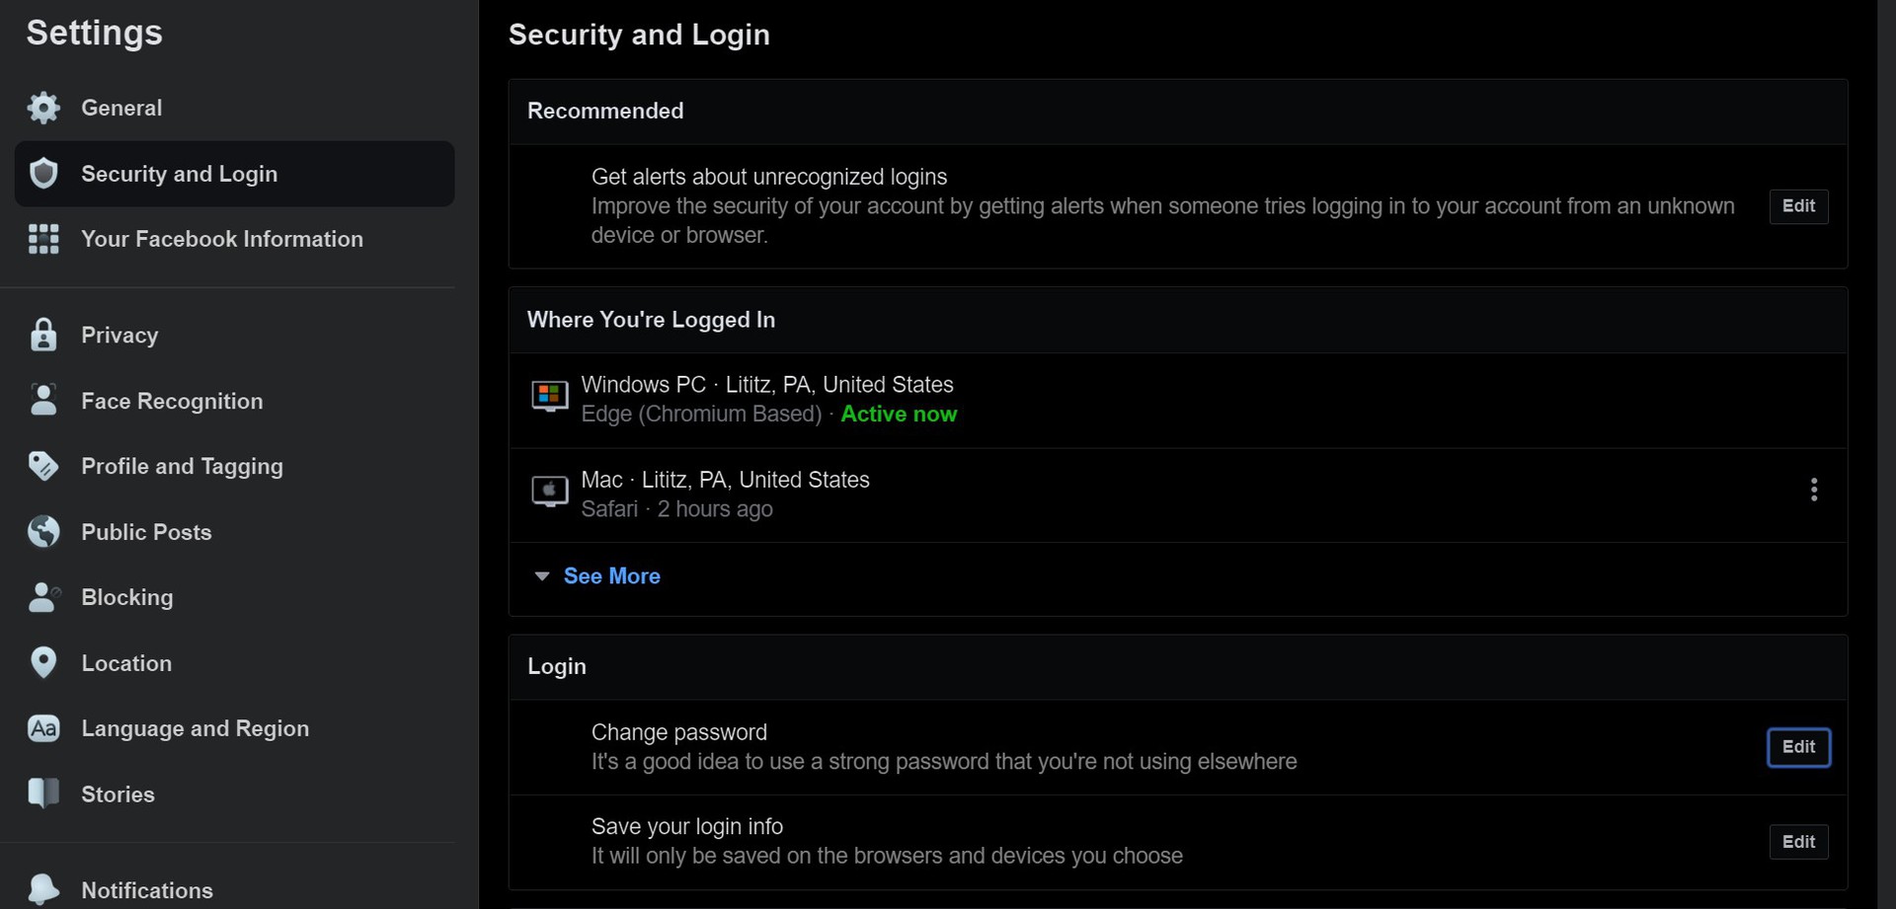The image size is (1896, 909).
Task: Click the Security and Login shield icon
Action: point(43,174)
